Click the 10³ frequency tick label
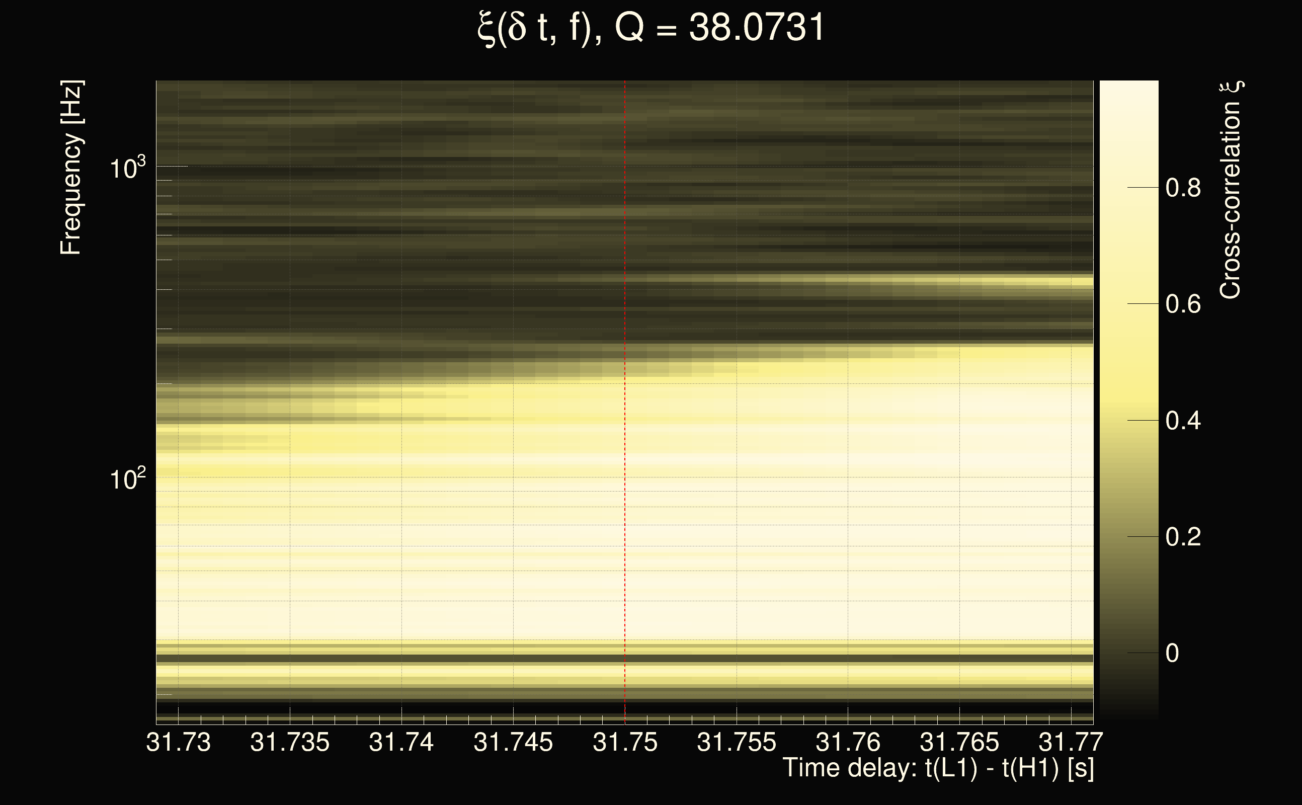The width and height of the screenshot is (1302, 805). click(127, 168)
